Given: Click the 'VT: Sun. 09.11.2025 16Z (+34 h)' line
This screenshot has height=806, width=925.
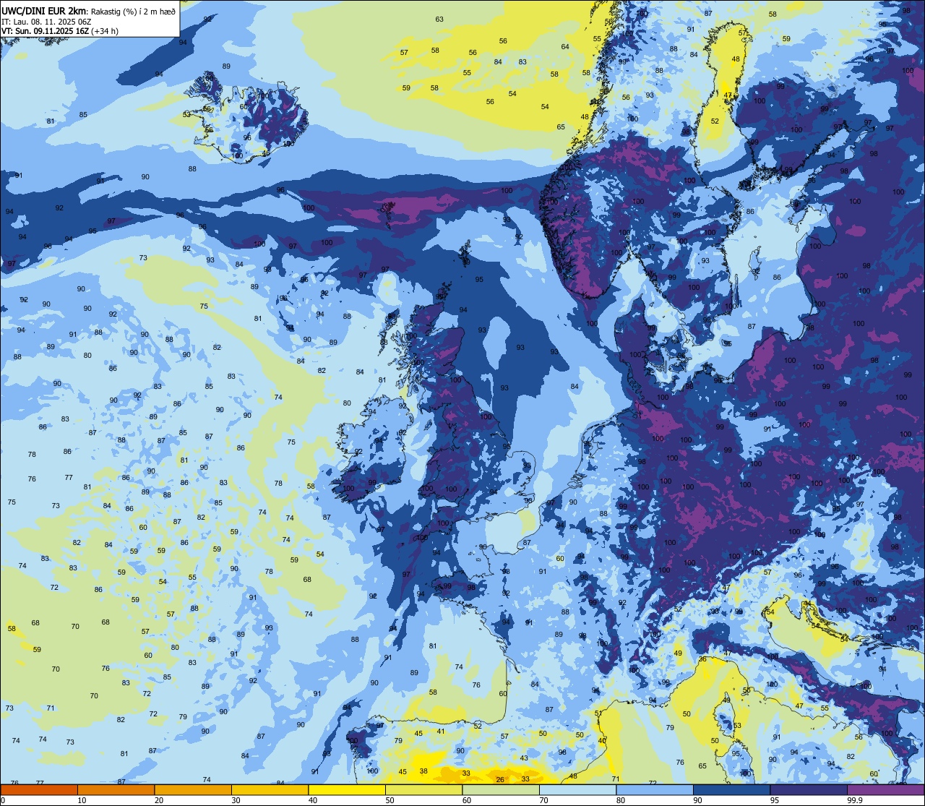Looking at the screenshot, I should pos(60,30).
